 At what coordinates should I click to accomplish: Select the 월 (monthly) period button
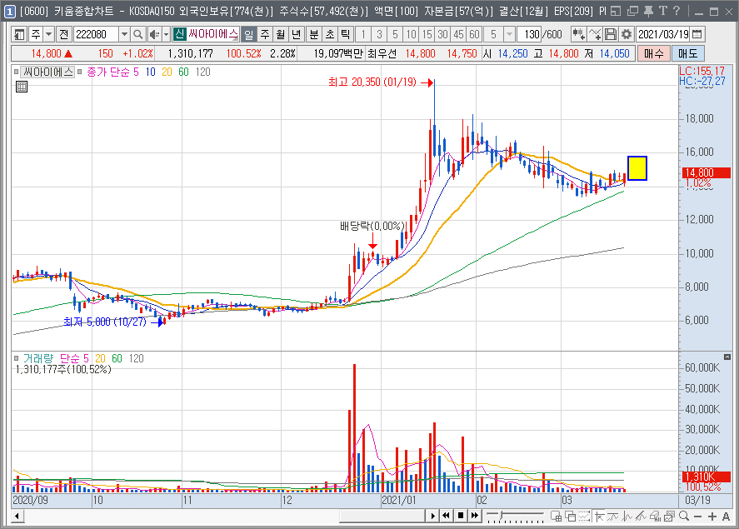tap(281, 34)
